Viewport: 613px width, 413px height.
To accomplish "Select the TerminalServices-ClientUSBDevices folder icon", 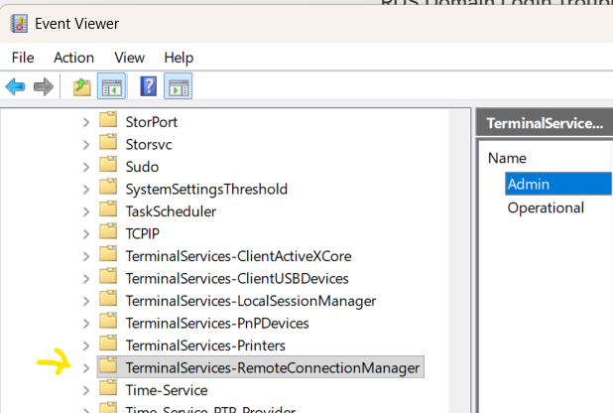I will tap(108, 276).
